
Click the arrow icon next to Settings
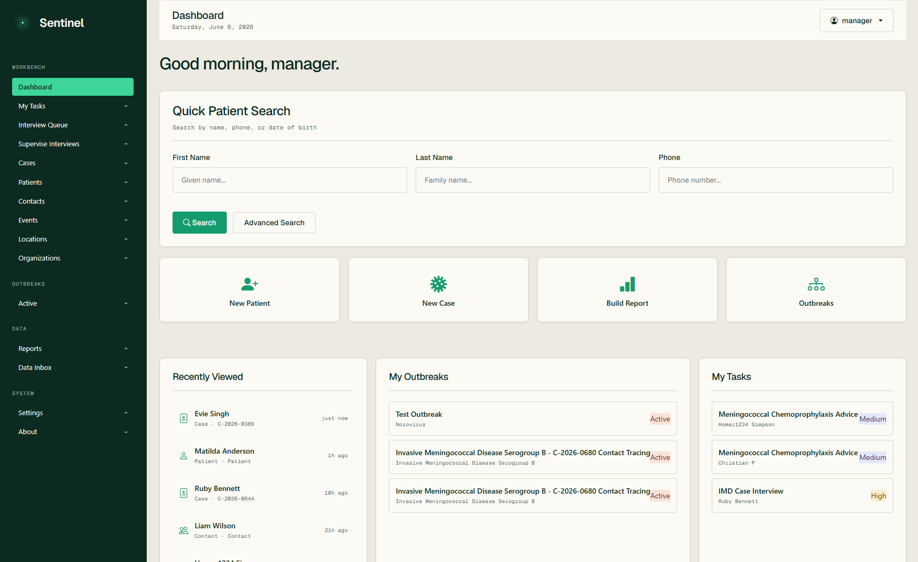click(126, 413)
